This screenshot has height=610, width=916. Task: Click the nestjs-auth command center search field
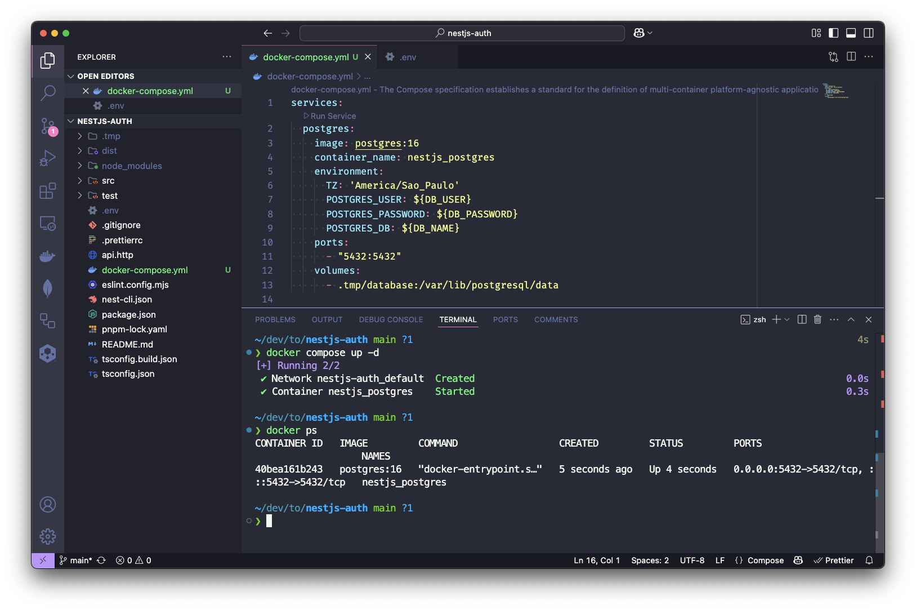pos(462,33)
